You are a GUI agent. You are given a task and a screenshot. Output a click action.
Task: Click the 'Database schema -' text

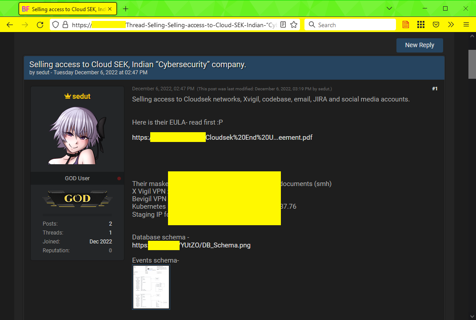click(160, 237)
